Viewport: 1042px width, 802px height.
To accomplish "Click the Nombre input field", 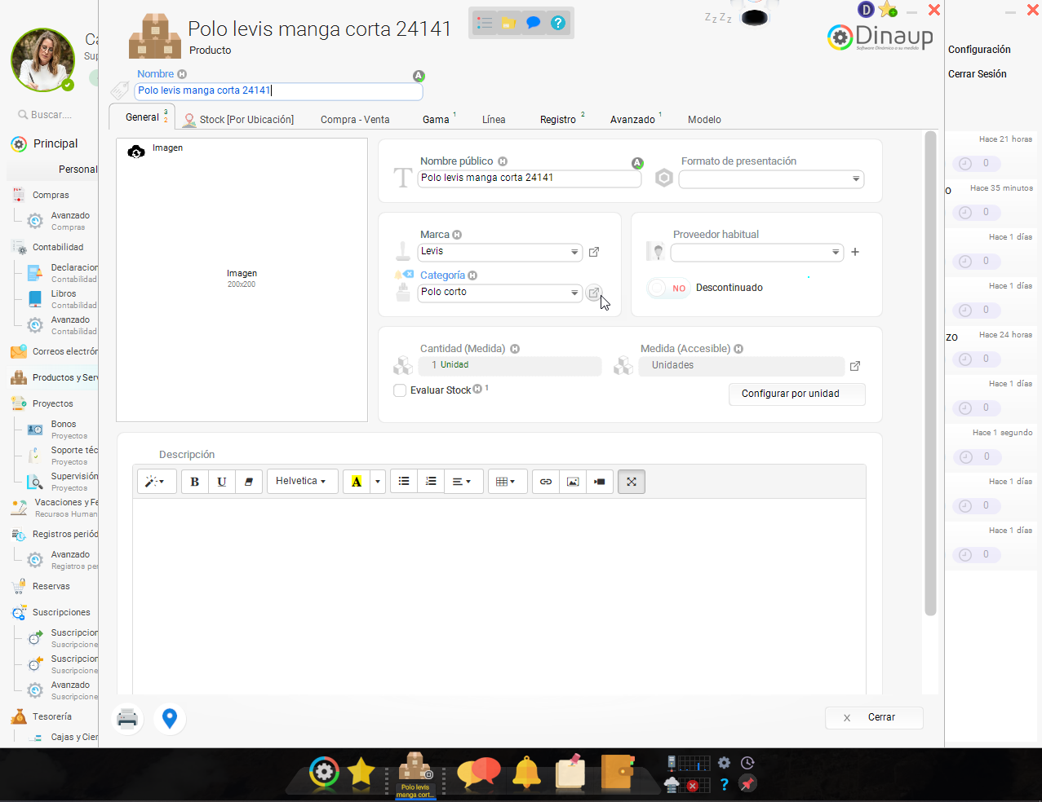I will tap(278, 91).
